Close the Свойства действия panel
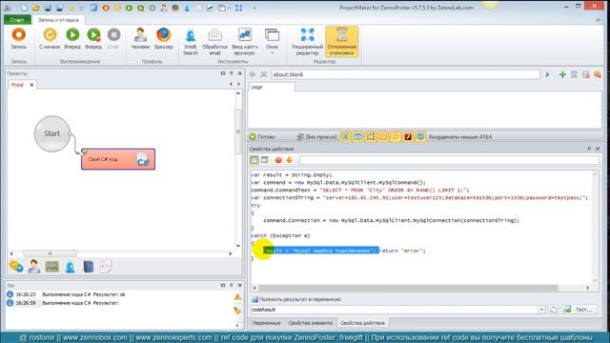Screen dimensions: 610x343 (x=598, y=149)
